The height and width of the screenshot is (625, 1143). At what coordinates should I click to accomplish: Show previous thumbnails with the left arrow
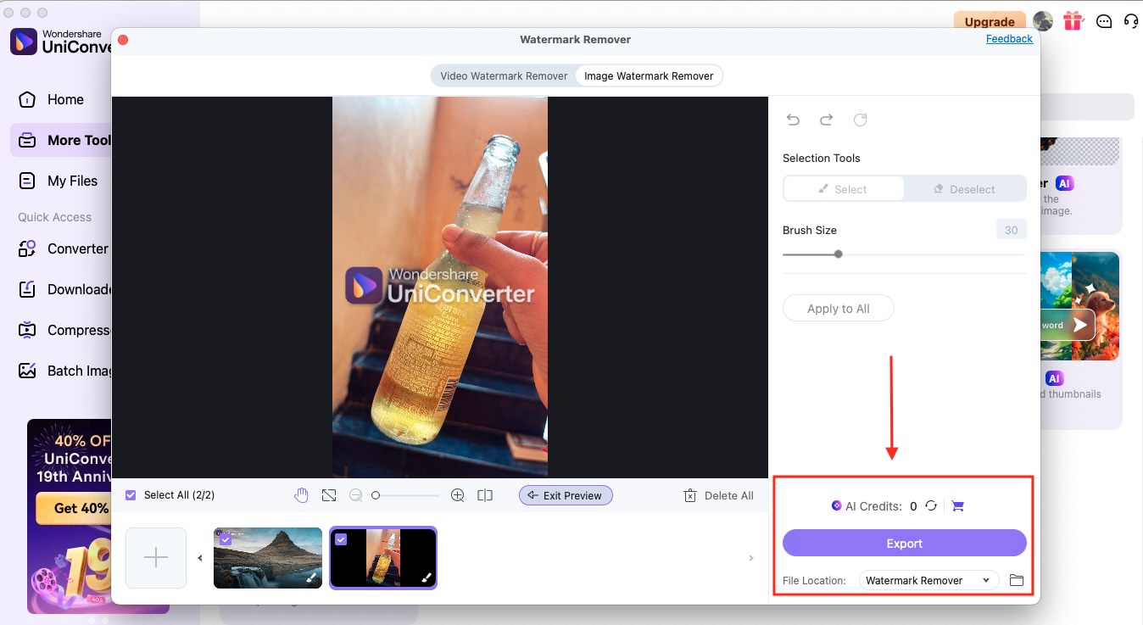pos(200,558)
